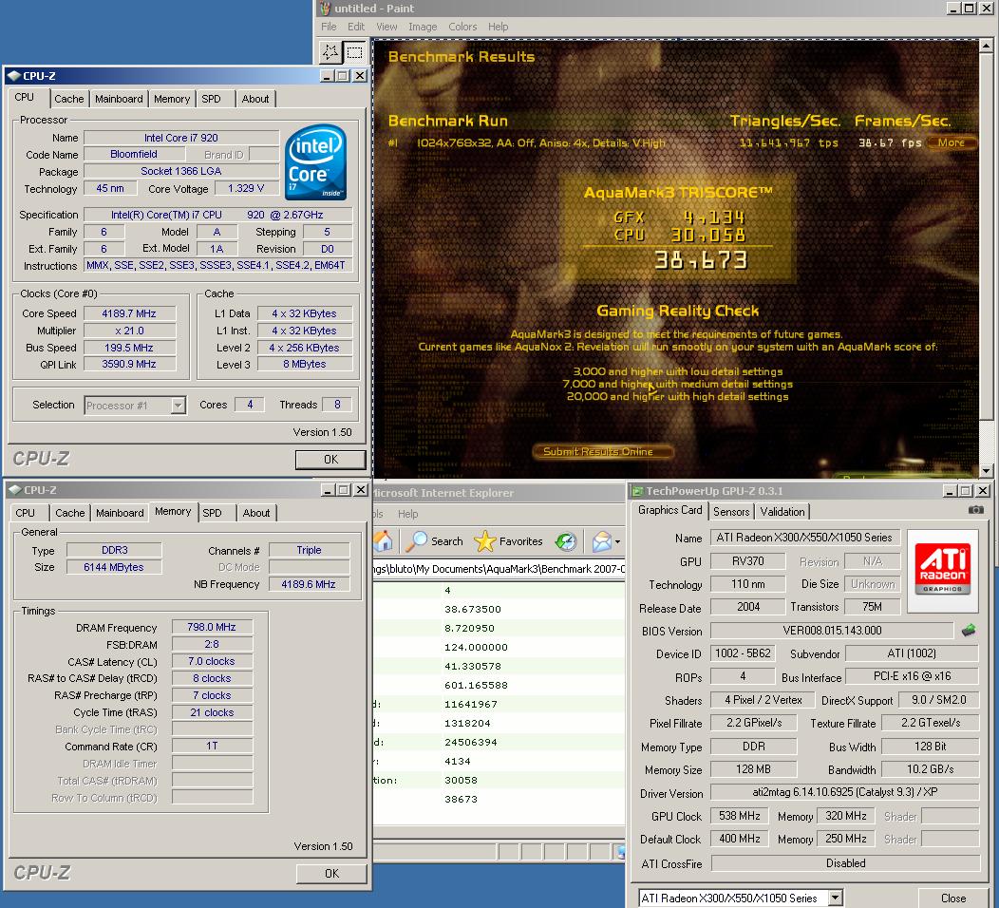
Task: Select the Free-Form Select tool in Paint
Action: coord(330,51)
